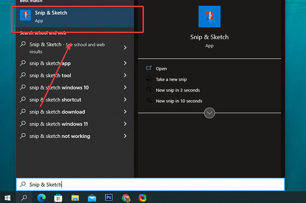Click the magnifier icon beside 'snip & sketch app'
306x203 pixels.
[x=23, y=63]
